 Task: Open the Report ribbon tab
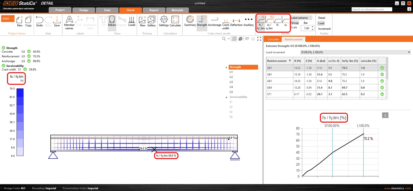click(154, 10)
